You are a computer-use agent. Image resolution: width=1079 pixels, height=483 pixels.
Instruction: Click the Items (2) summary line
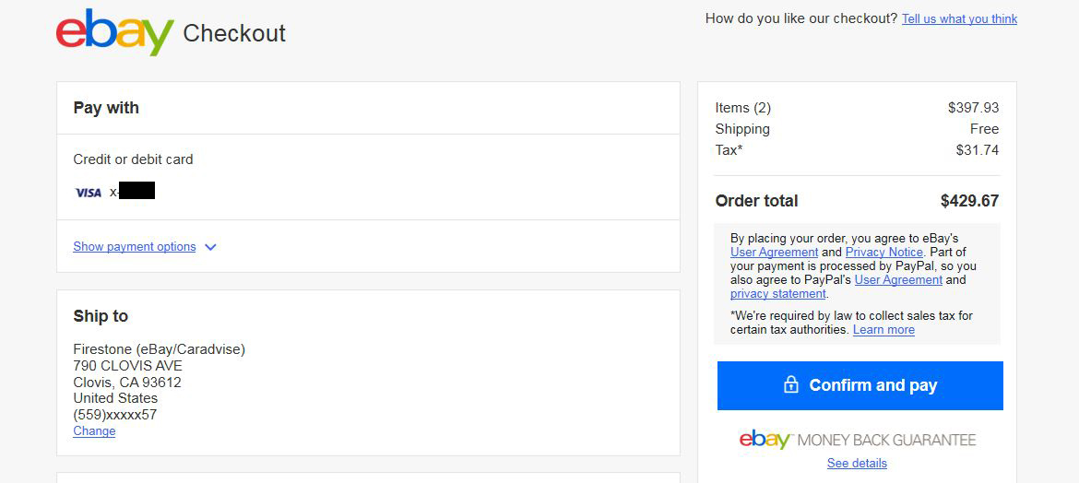tap(857, 108)
